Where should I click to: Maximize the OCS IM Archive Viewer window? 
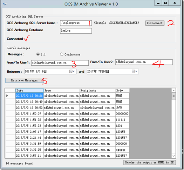(165, 3)
